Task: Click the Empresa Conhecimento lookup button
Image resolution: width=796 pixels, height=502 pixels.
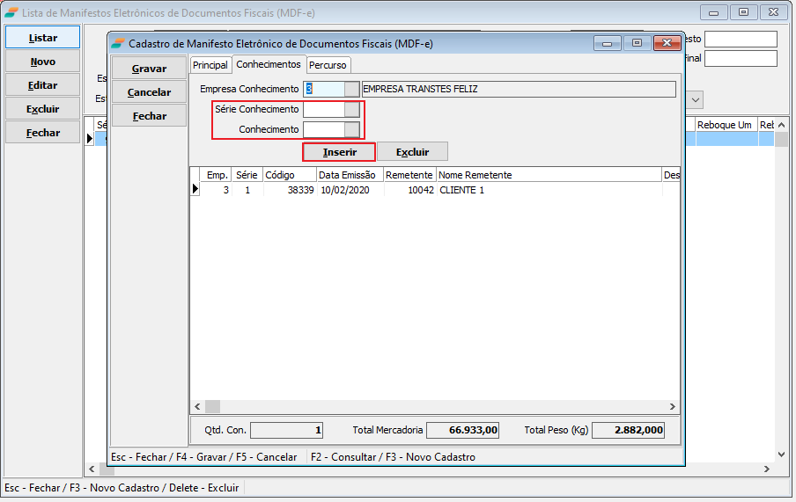Action: coord(351,89)
